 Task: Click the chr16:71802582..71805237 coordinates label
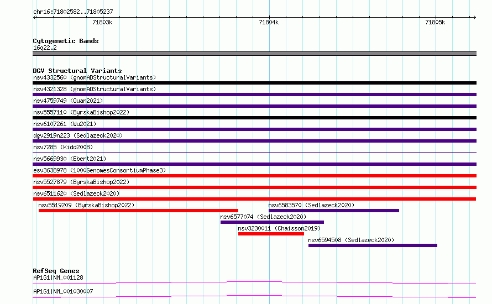(x=73, y=12)
